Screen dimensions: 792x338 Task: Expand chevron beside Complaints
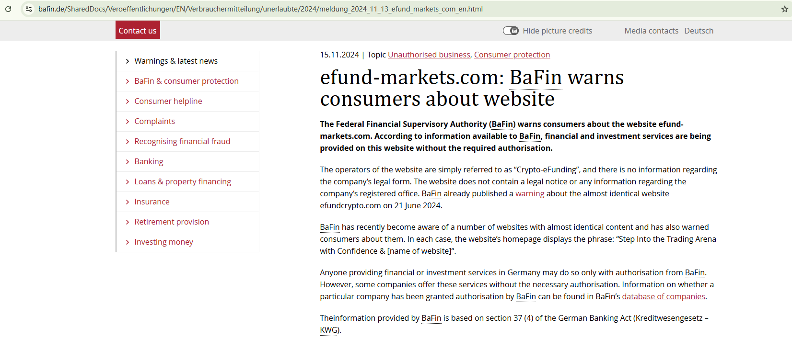127,122
